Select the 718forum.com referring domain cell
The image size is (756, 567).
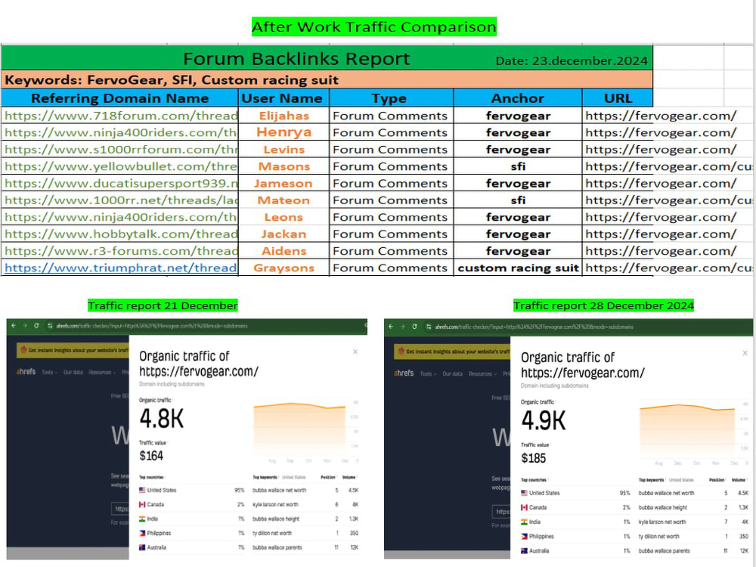[x=120, y=116]
